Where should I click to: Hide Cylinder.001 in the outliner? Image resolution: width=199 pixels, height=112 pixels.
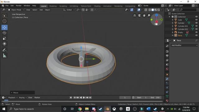tap(196, 26)
